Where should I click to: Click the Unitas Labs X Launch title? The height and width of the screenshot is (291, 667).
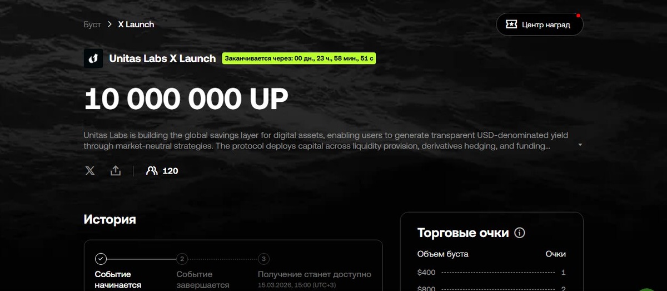tap(162, 58)
